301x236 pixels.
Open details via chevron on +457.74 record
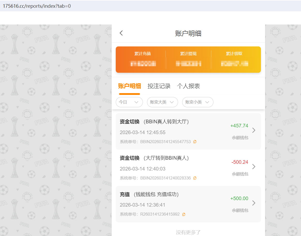[x=254, y=130]
